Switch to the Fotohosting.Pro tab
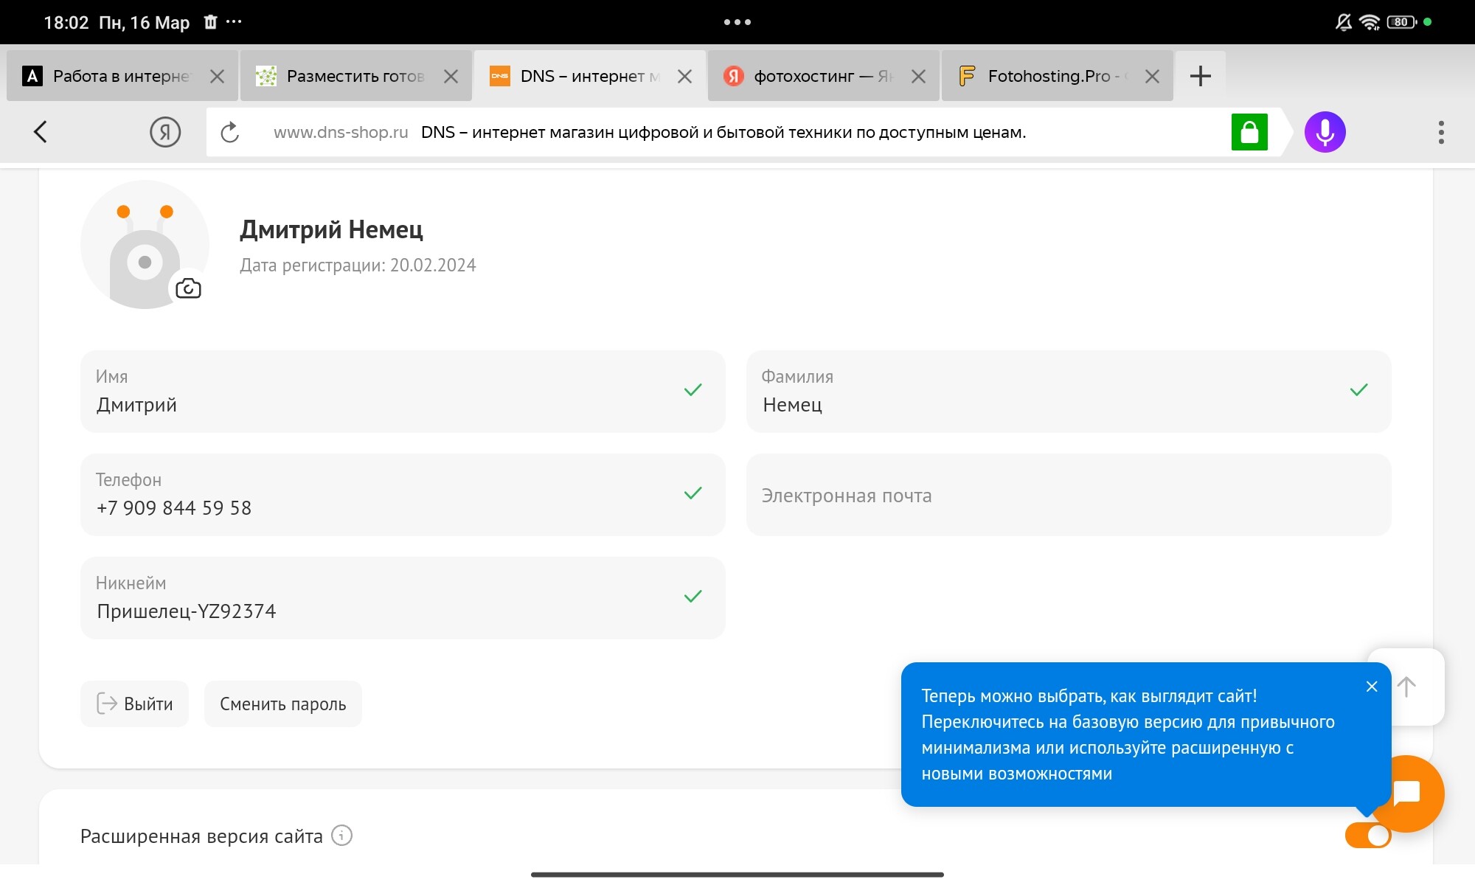This screenshot has width=1475, height=885. tap(1047, 76)
